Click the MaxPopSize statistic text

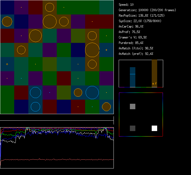pyautogui.click(x=142, y=16)
